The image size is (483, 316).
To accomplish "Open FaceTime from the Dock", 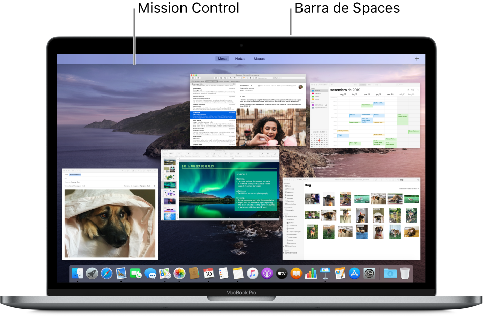I will coord(136,273).
